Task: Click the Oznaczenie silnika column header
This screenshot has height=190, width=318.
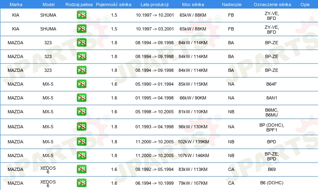Action: 272,4
